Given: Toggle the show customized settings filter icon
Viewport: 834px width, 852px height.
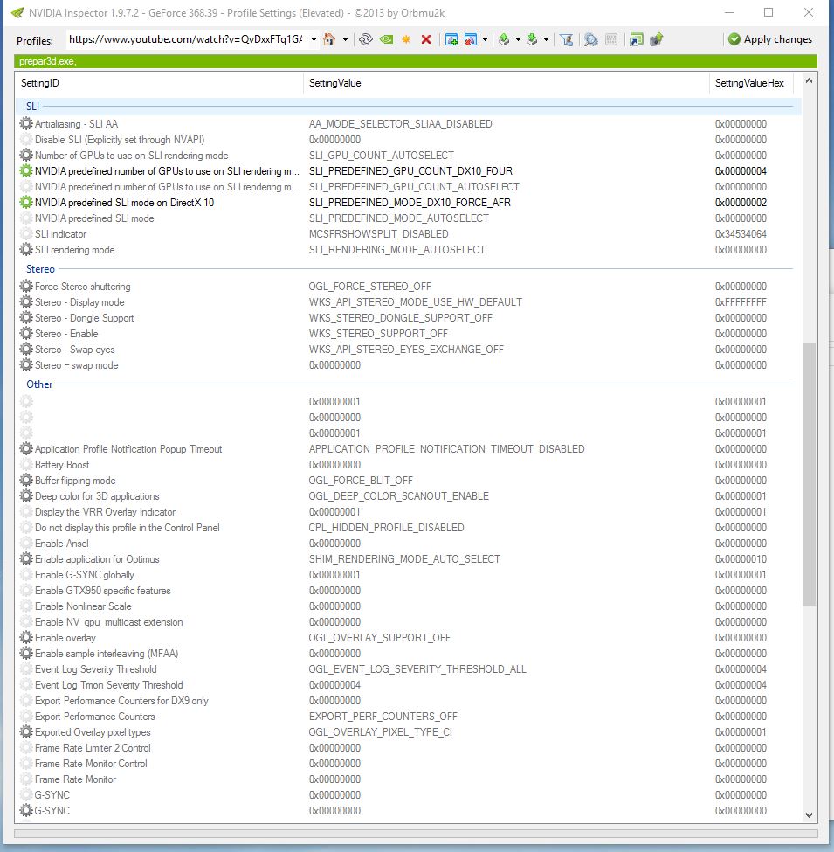Looking at the screenshot, I should (566, 39).
